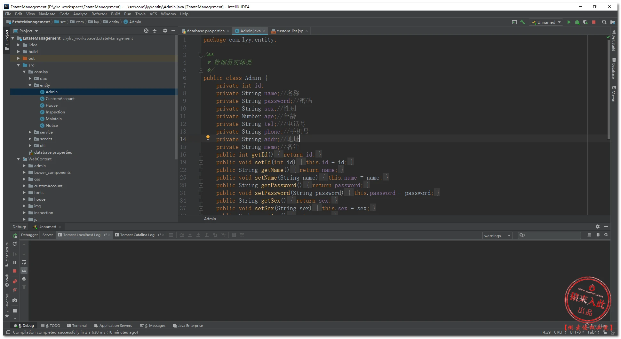Click the intention light bulb on line 14
621x339 pixels.
[x=208, y=137]
